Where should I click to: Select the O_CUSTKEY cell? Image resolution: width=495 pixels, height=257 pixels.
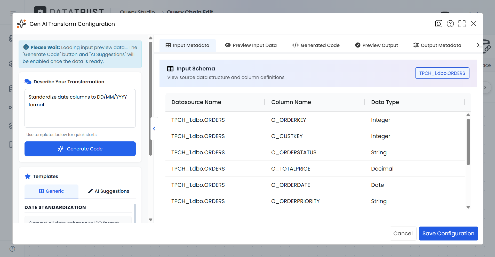pyautogui.click(x=287, y=136)
